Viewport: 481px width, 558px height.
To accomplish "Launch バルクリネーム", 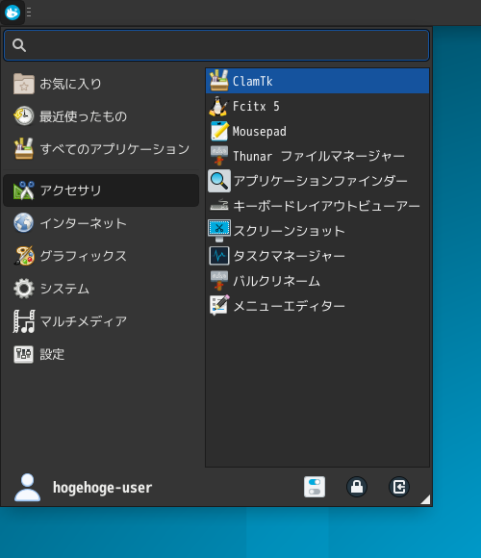I will click(317, 281).
